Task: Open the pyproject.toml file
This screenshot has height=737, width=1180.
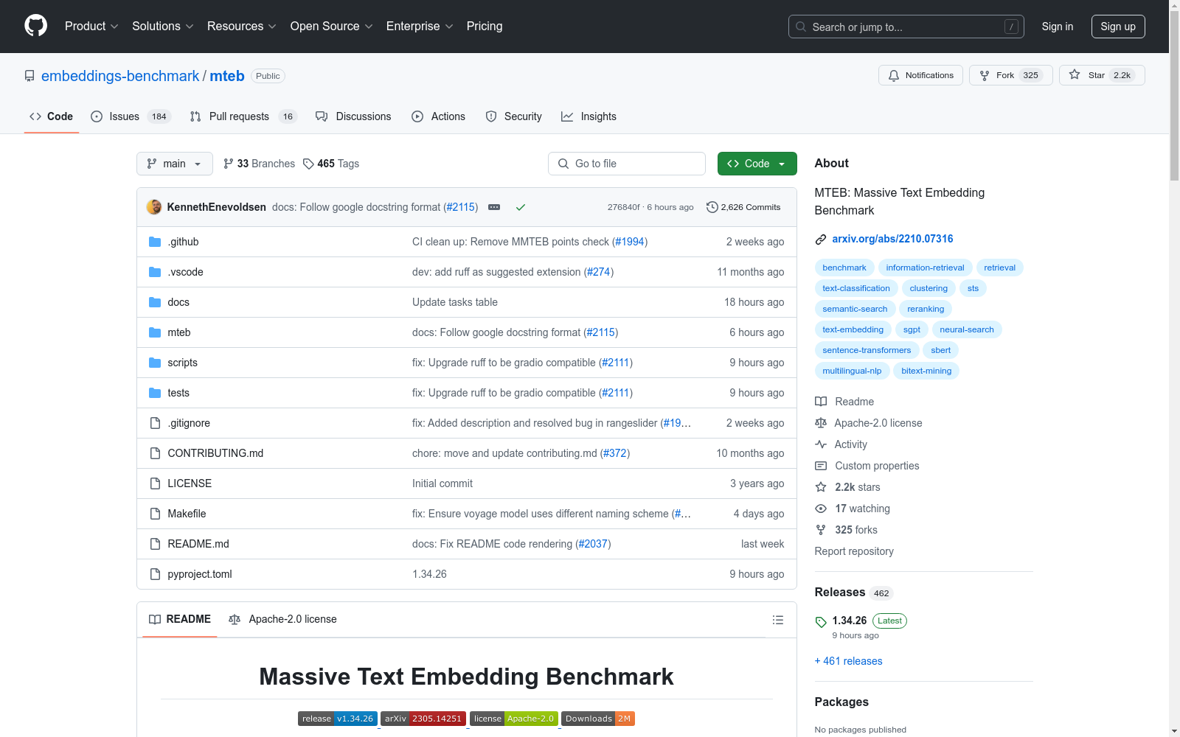Action: tap(200, 574)
